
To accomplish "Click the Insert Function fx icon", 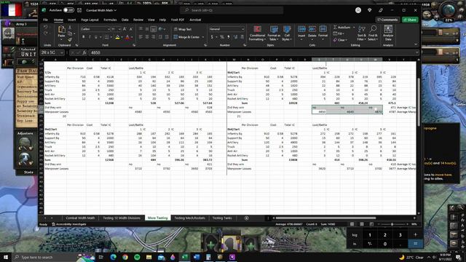I will point(84,52).
